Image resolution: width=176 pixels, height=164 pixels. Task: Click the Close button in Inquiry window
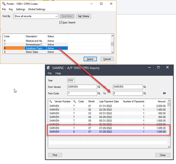(x=163, y=155)
